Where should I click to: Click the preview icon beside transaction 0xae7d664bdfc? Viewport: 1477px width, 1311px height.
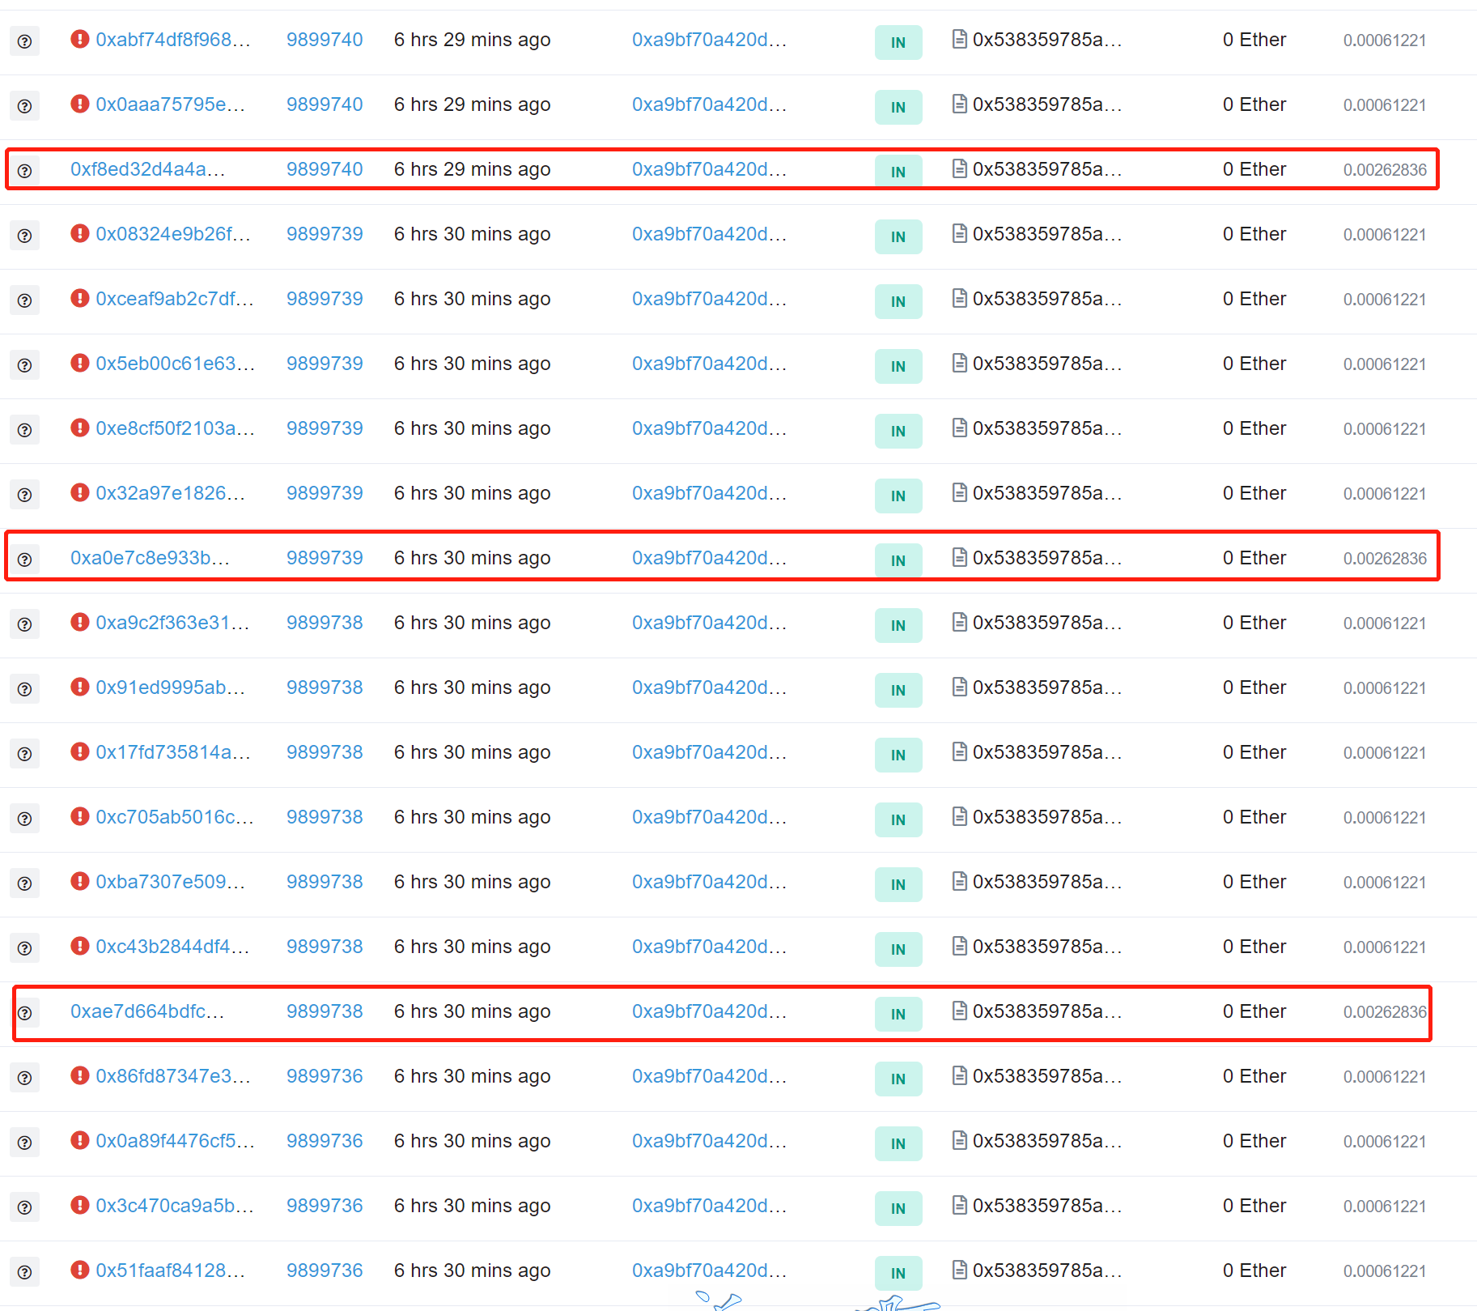click(24, 1013)
